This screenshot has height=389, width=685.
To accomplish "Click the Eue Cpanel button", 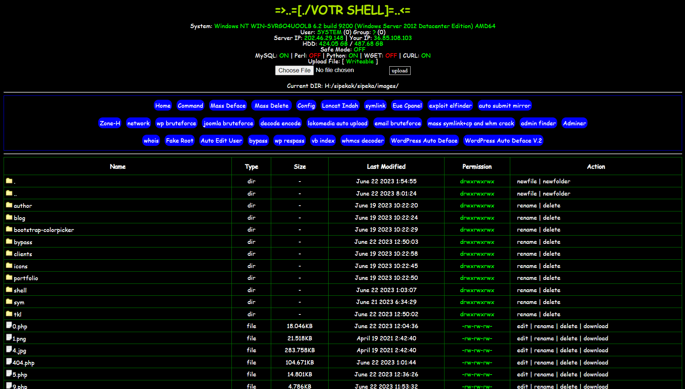I will click(407, 106).
